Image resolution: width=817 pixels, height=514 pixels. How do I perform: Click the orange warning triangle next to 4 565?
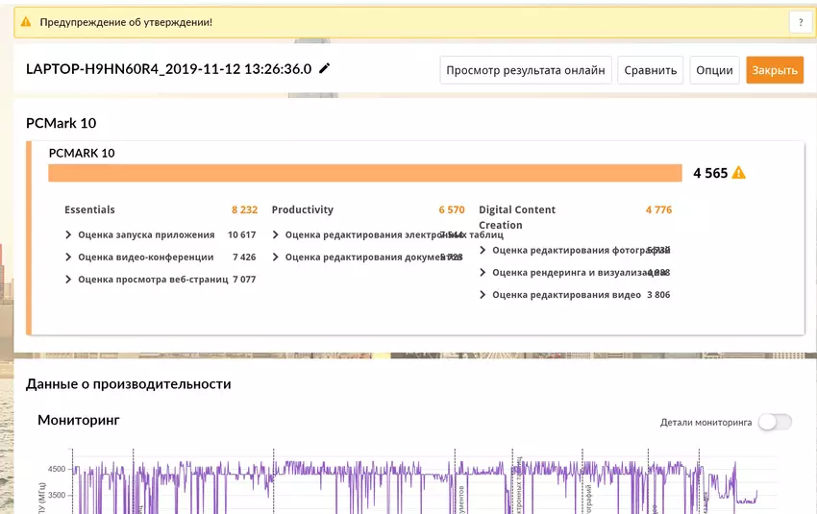point(738,173)
